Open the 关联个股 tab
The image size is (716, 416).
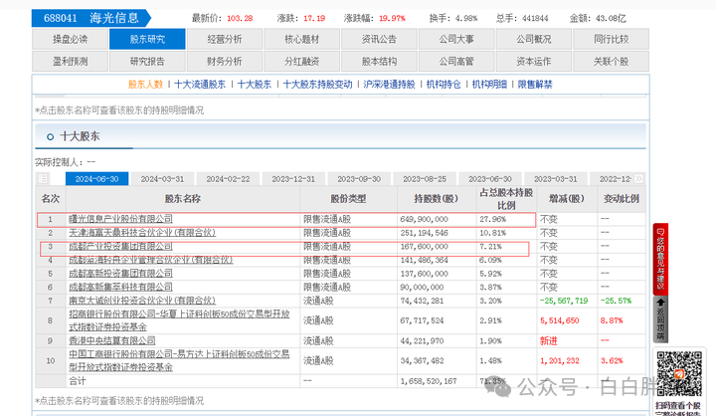(x=611, y=62)
